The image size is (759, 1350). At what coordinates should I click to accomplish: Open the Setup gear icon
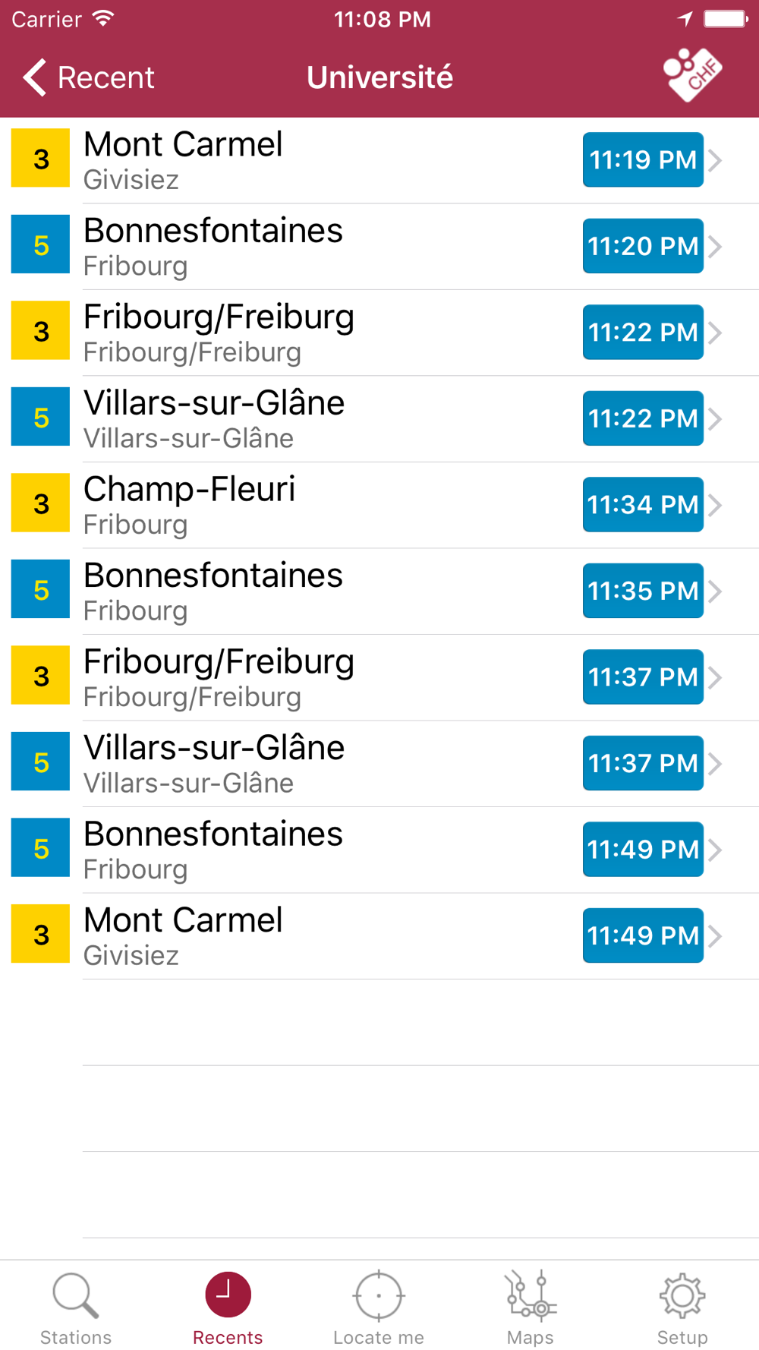tap(682, 1295)
